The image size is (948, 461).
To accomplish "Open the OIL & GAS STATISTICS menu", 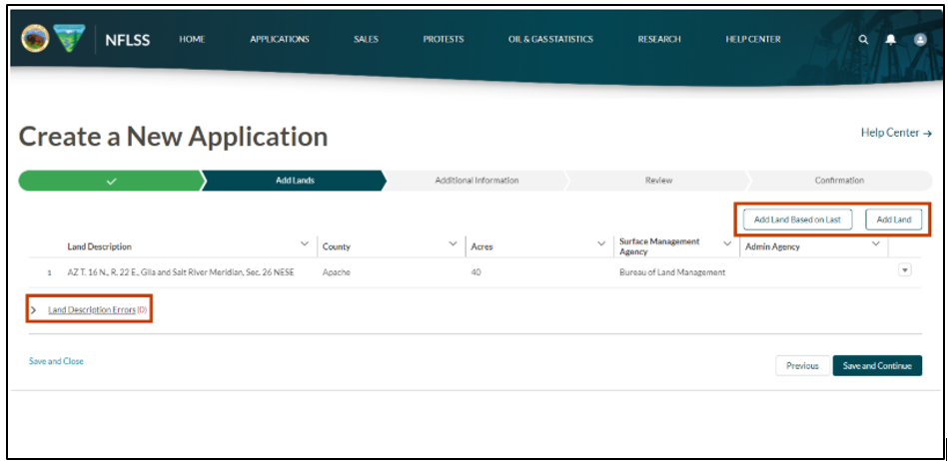I will pos(550,39).
